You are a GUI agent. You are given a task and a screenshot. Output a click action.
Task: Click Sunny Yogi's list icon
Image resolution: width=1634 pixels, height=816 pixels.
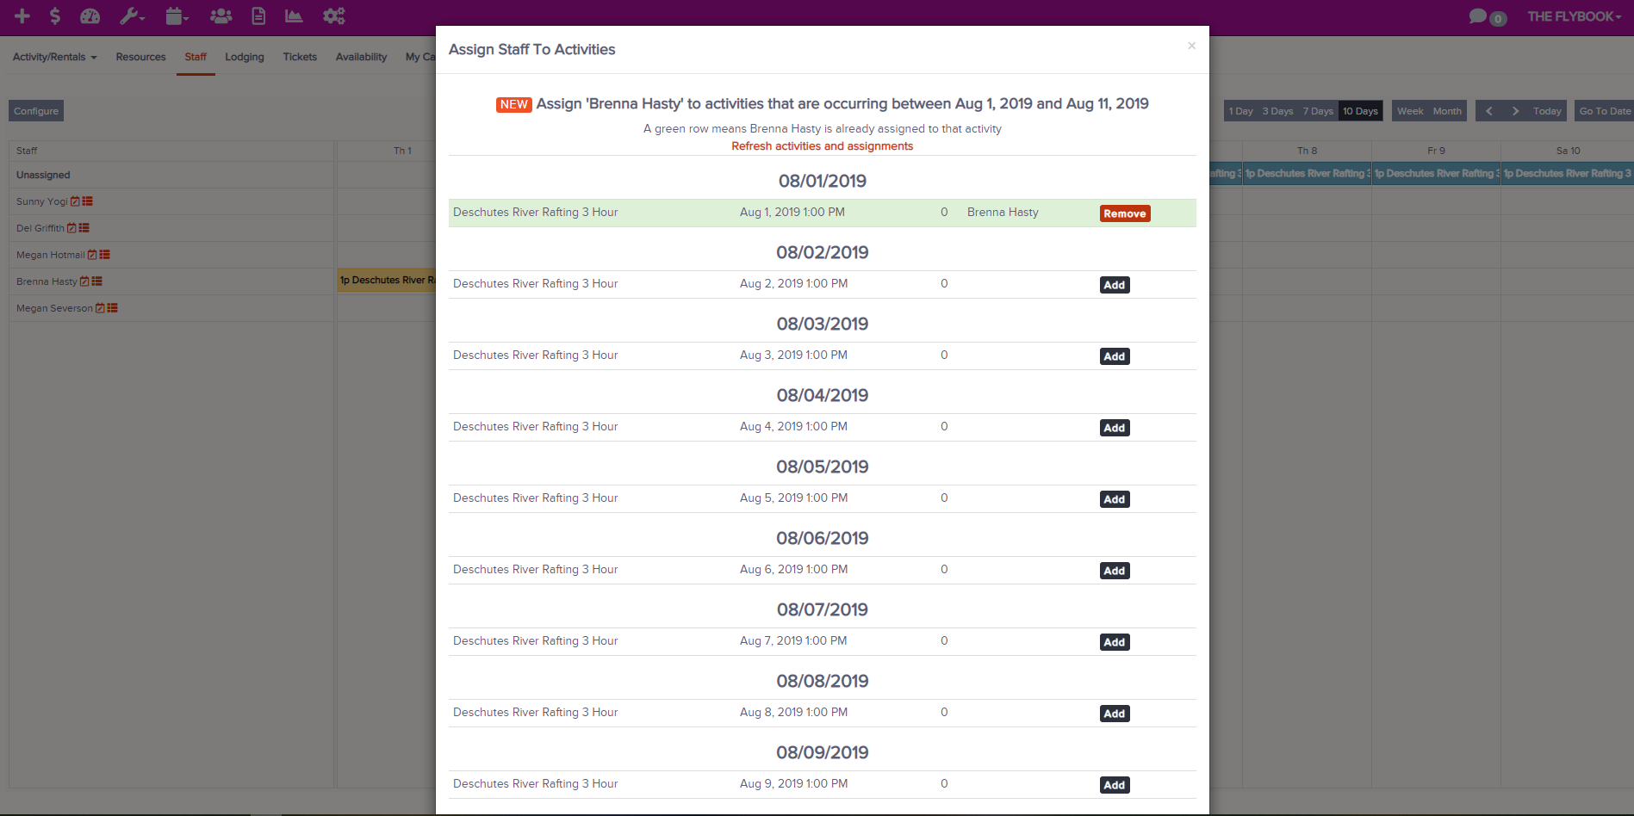87,201
